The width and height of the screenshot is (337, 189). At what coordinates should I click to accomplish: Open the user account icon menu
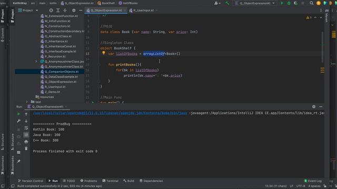(217, 3)
